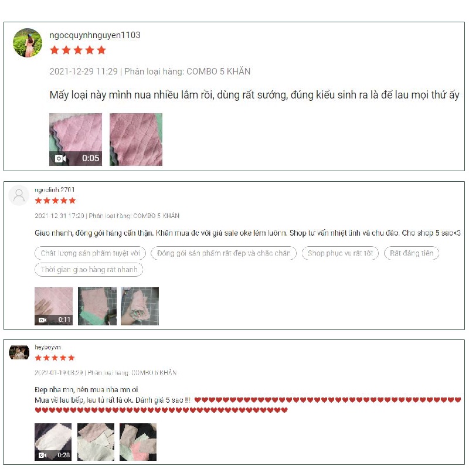Open heyboyvn's last photo with pink towel
Image resolution: width=469 pixels, height=469 pixels.
138,442
